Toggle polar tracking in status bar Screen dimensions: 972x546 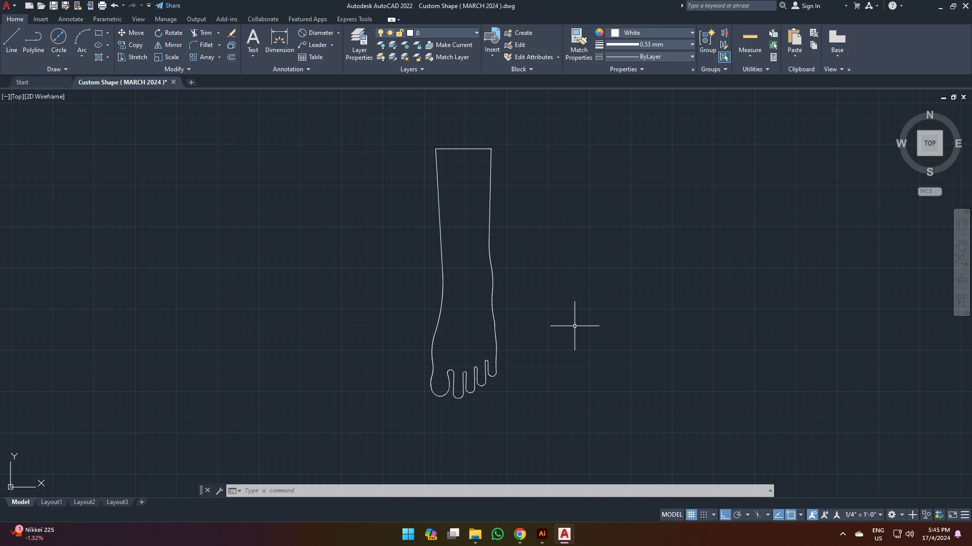click(738, 515)
